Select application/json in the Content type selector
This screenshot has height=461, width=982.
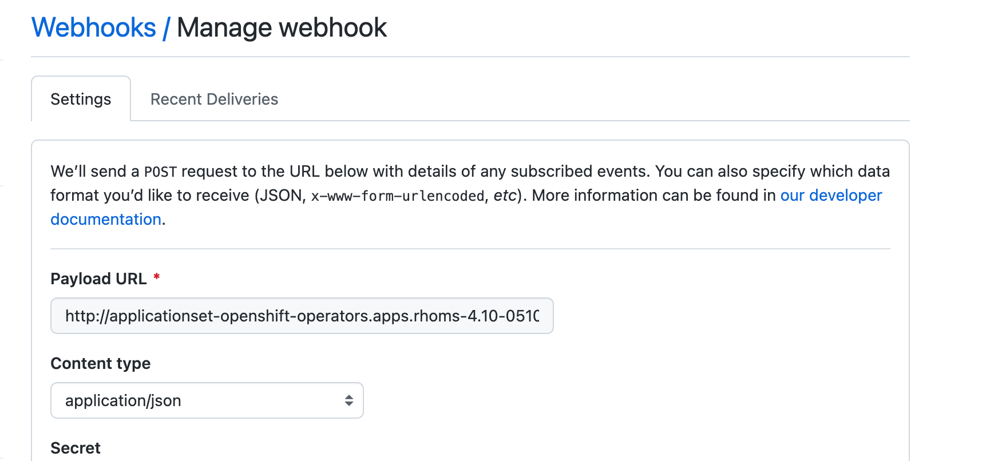[207, 400]
